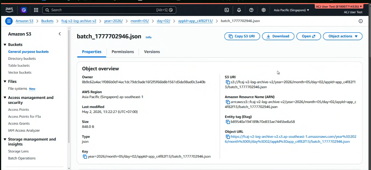Select the 848.0 B size value
The image size is (371, 170).
pos(88,127)
